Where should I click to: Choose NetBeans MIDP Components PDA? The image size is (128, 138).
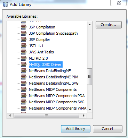click(57, 96)
